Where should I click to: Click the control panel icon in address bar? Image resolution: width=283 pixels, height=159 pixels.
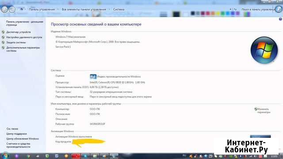click(x=22, y=9)
